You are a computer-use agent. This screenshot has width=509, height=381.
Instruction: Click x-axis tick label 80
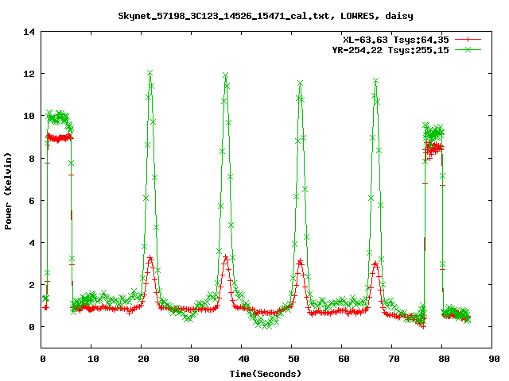point(444,359)
